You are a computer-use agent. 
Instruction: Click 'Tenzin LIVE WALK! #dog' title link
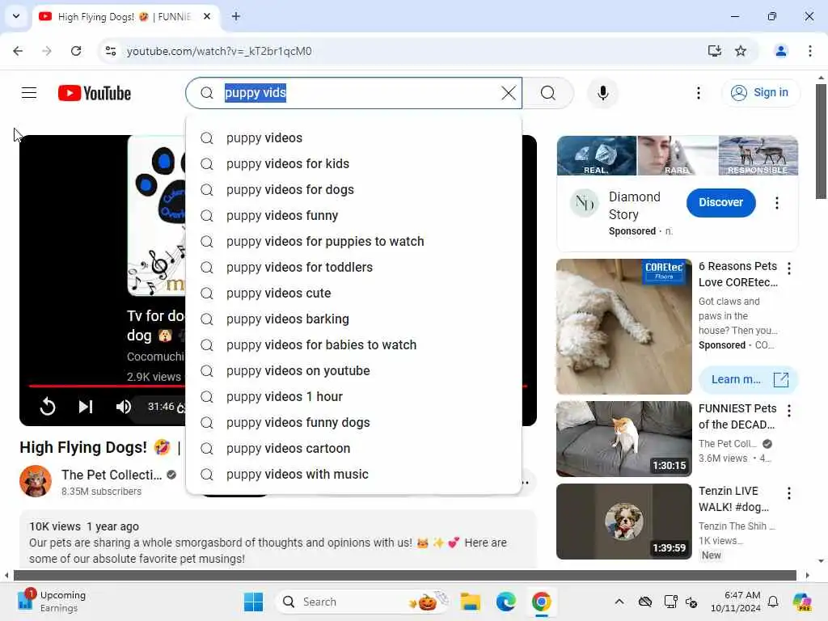[x=733, y=499]
